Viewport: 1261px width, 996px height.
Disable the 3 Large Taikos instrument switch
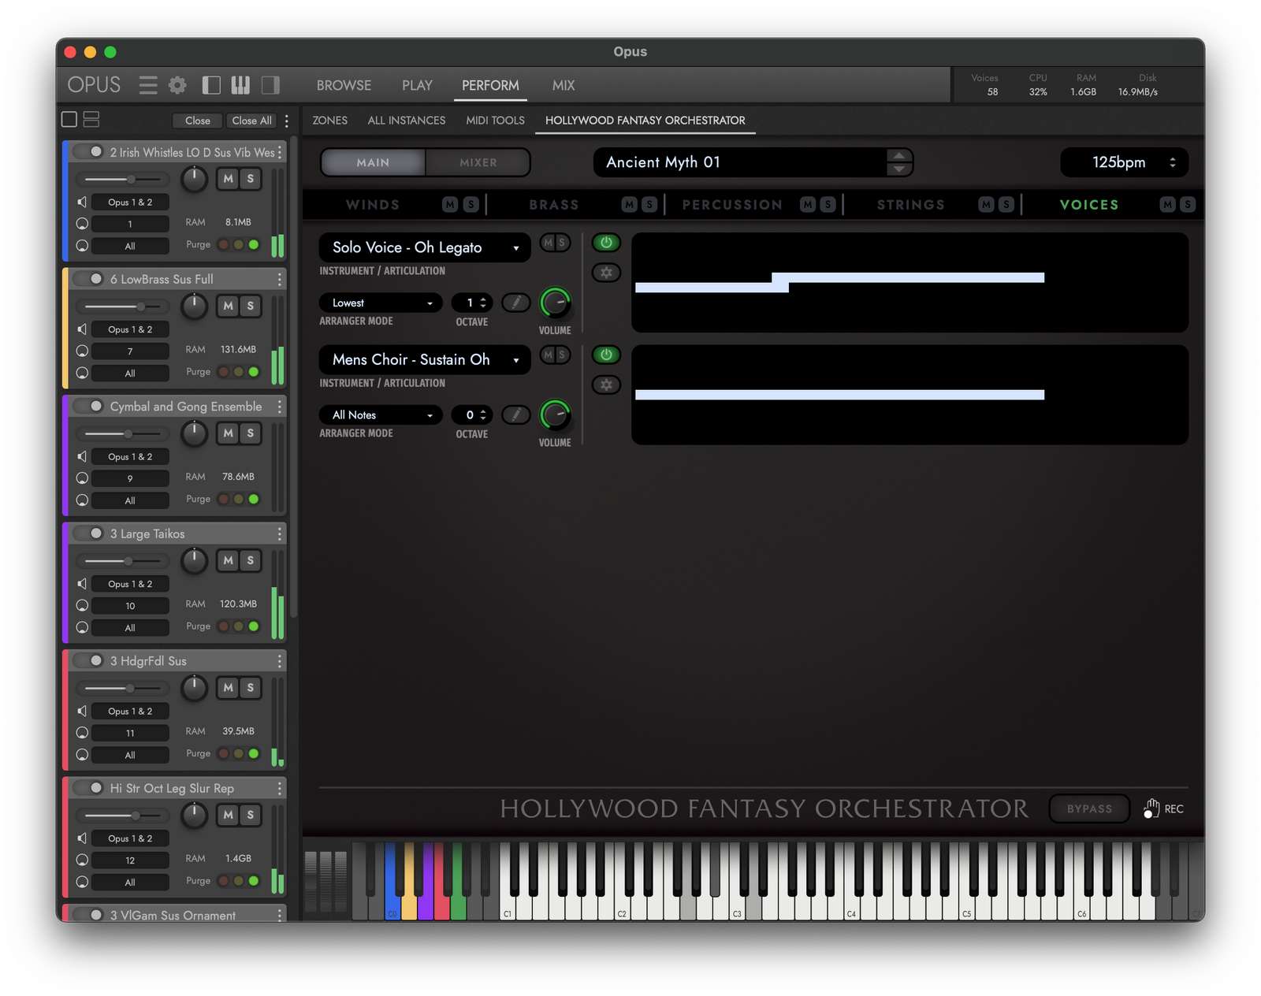[89, 533]
